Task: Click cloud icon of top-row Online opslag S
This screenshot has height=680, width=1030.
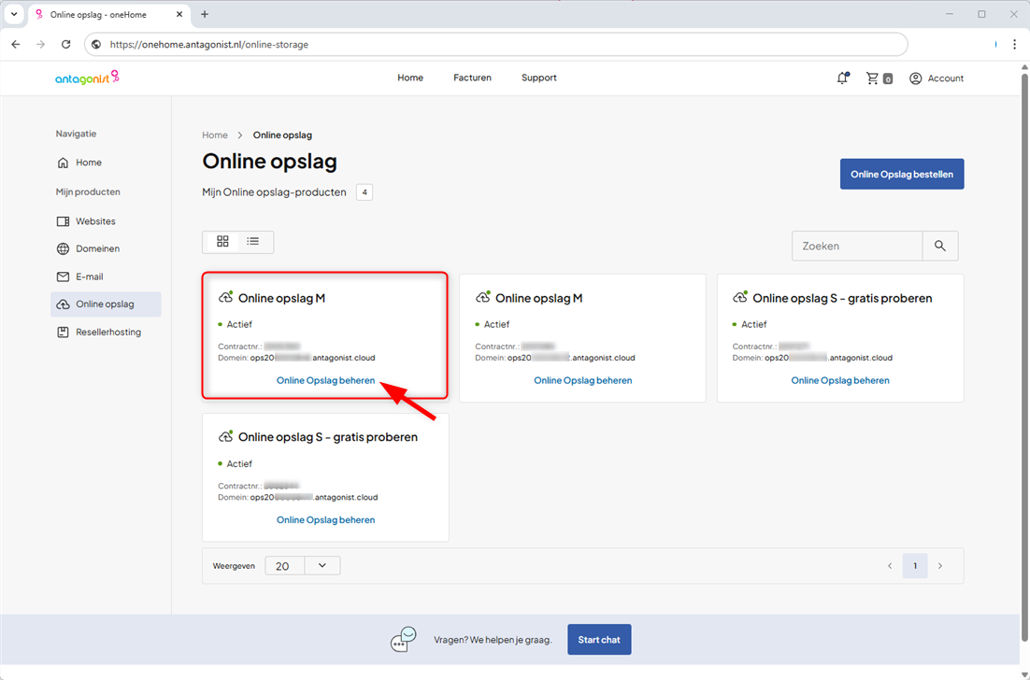Action: (740, 297)
